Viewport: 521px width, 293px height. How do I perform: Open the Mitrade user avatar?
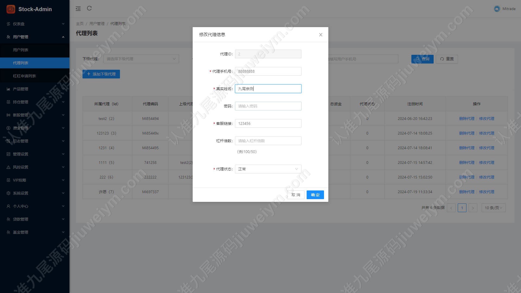point(497,9)
